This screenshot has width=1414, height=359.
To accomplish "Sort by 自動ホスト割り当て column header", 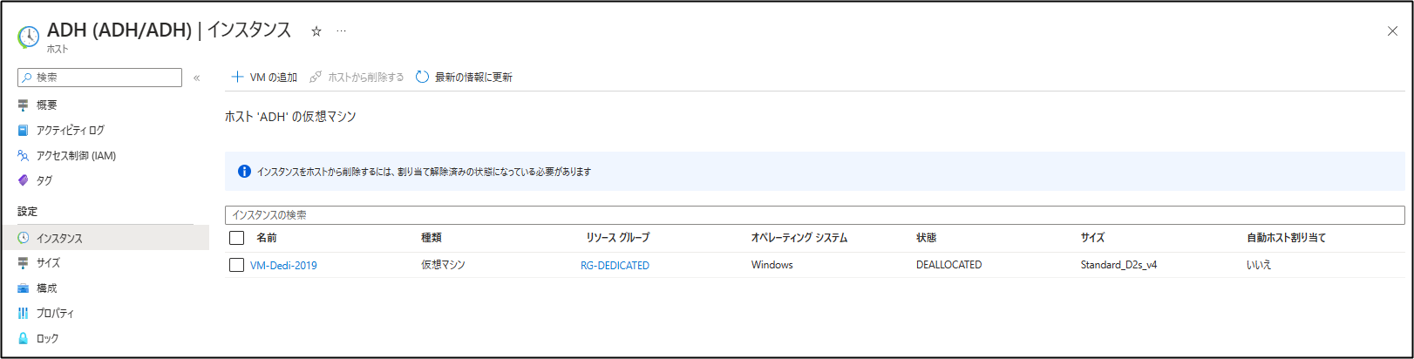I will click(x=1286, y=238).
